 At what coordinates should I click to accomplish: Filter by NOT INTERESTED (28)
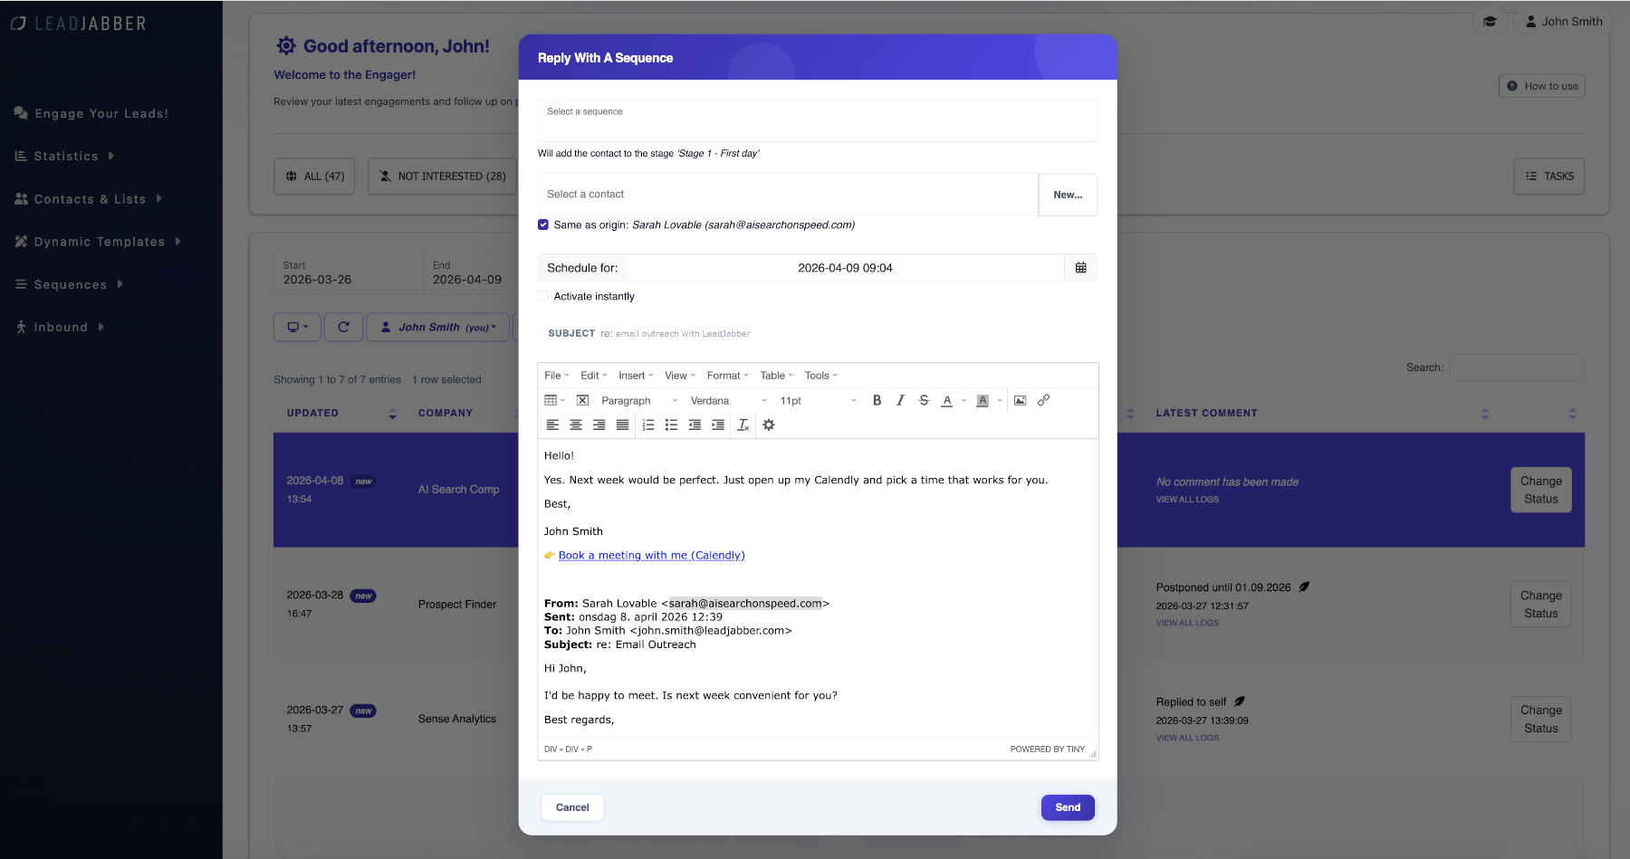click(x=443, y=177)
